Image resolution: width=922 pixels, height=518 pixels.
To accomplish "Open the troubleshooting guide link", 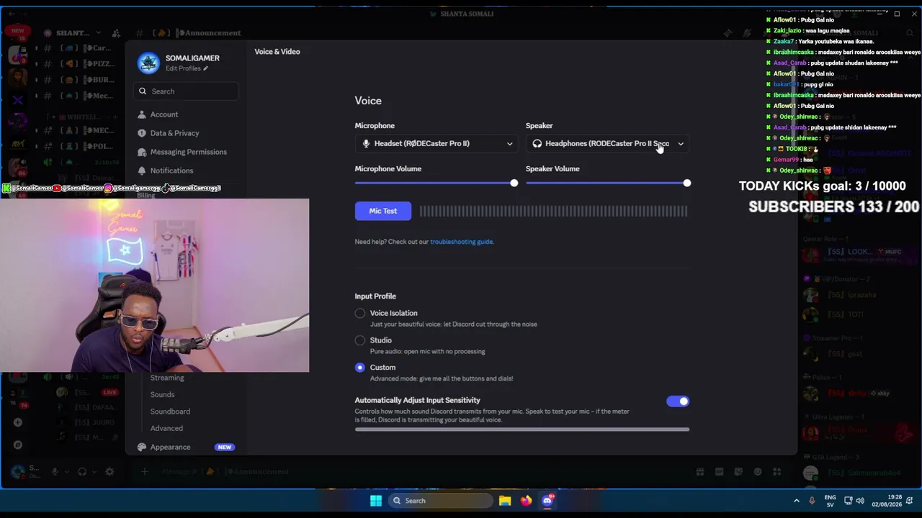I will (462, 242).
